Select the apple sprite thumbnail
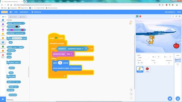 click(x=147, y=69)
